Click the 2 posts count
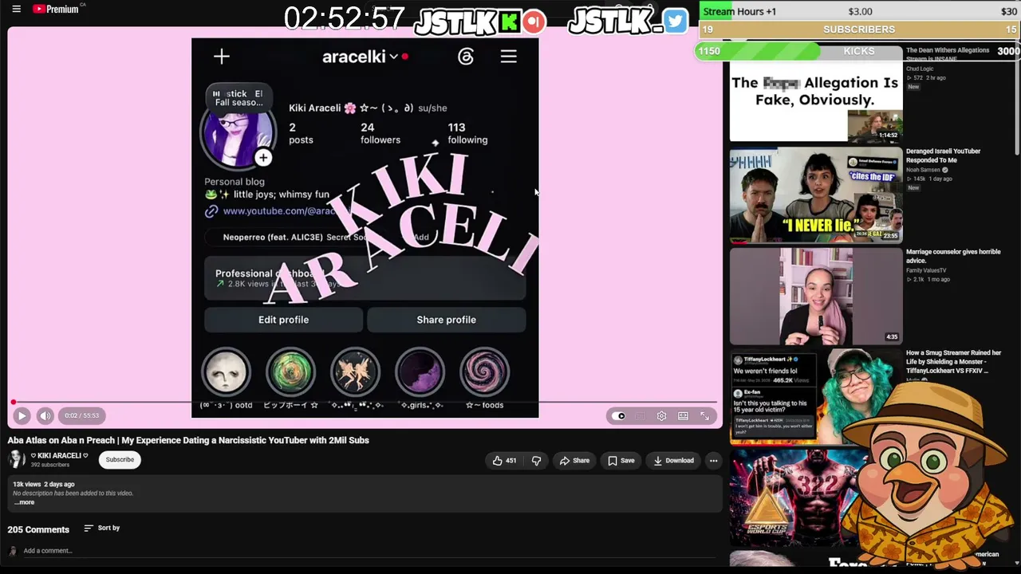 coord(301,133)
